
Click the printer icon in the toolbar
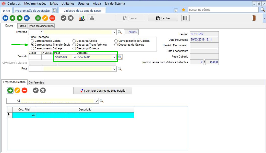pos(92,18)
